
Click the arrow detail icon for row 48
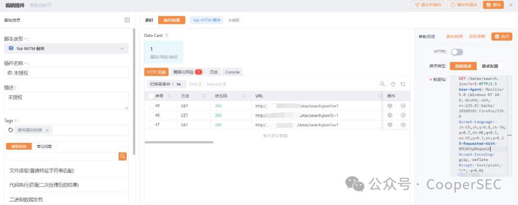[x=403, y=116]
